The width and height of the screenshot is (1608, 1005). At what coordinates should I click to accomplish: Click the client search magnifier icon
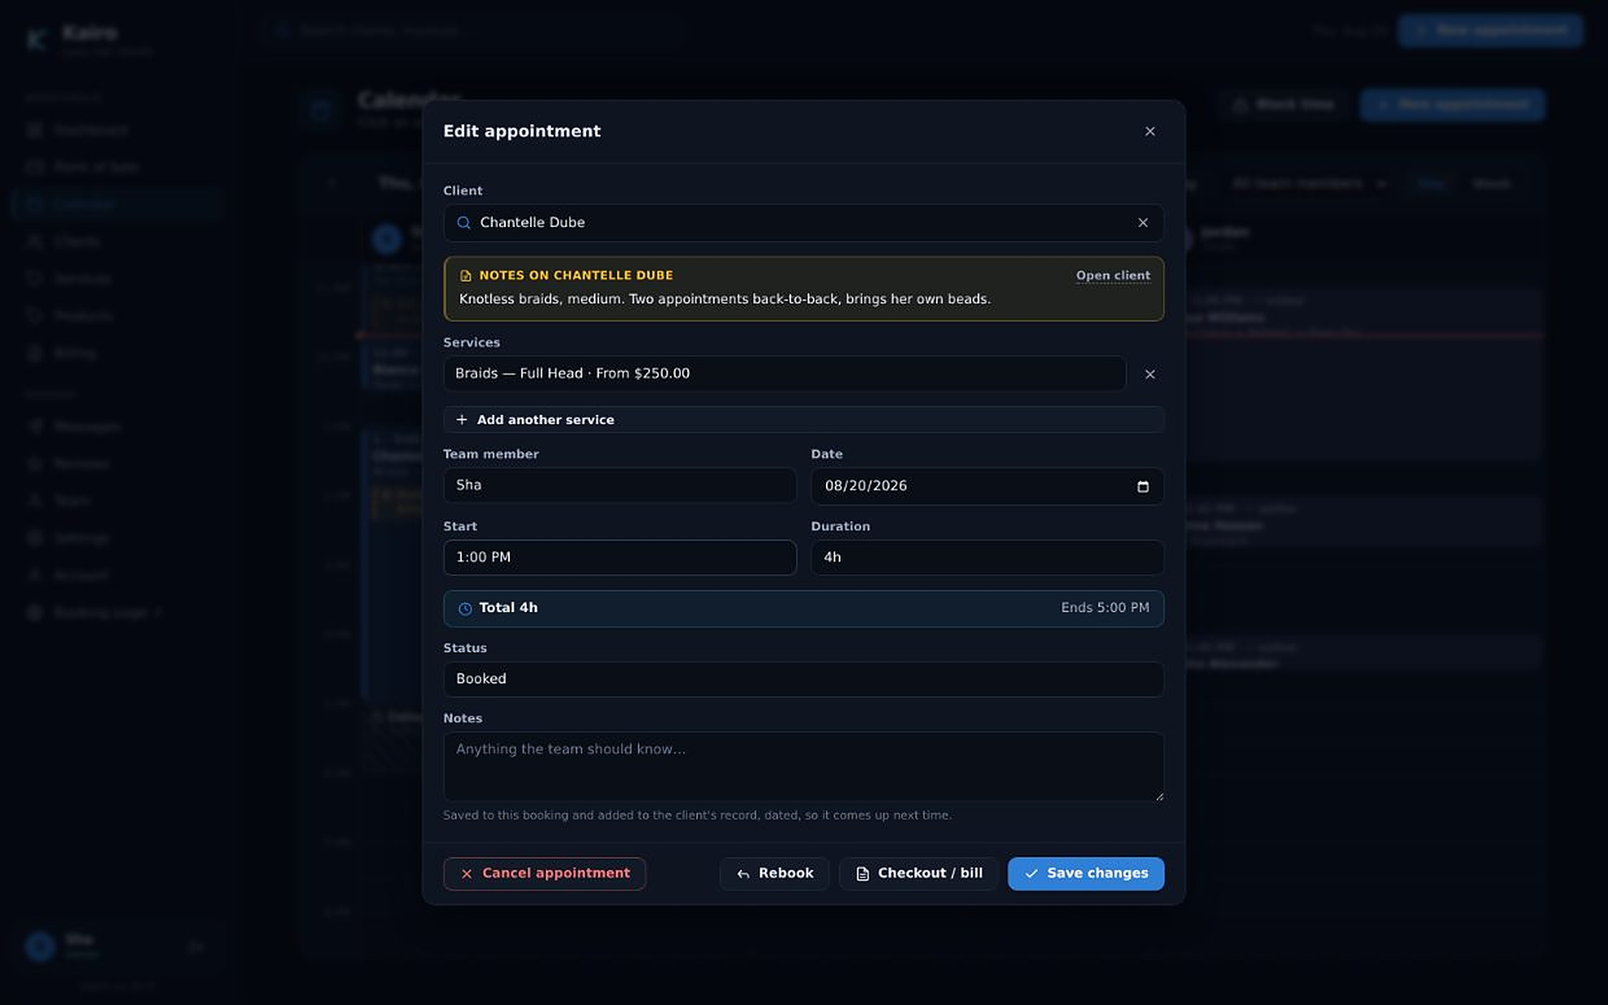click(464, 223)
